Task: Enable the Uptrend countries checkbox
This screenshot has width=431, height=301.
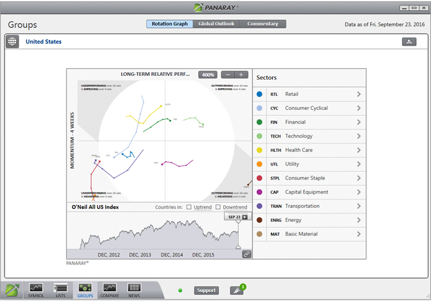Action: click(x=189, y=207)
